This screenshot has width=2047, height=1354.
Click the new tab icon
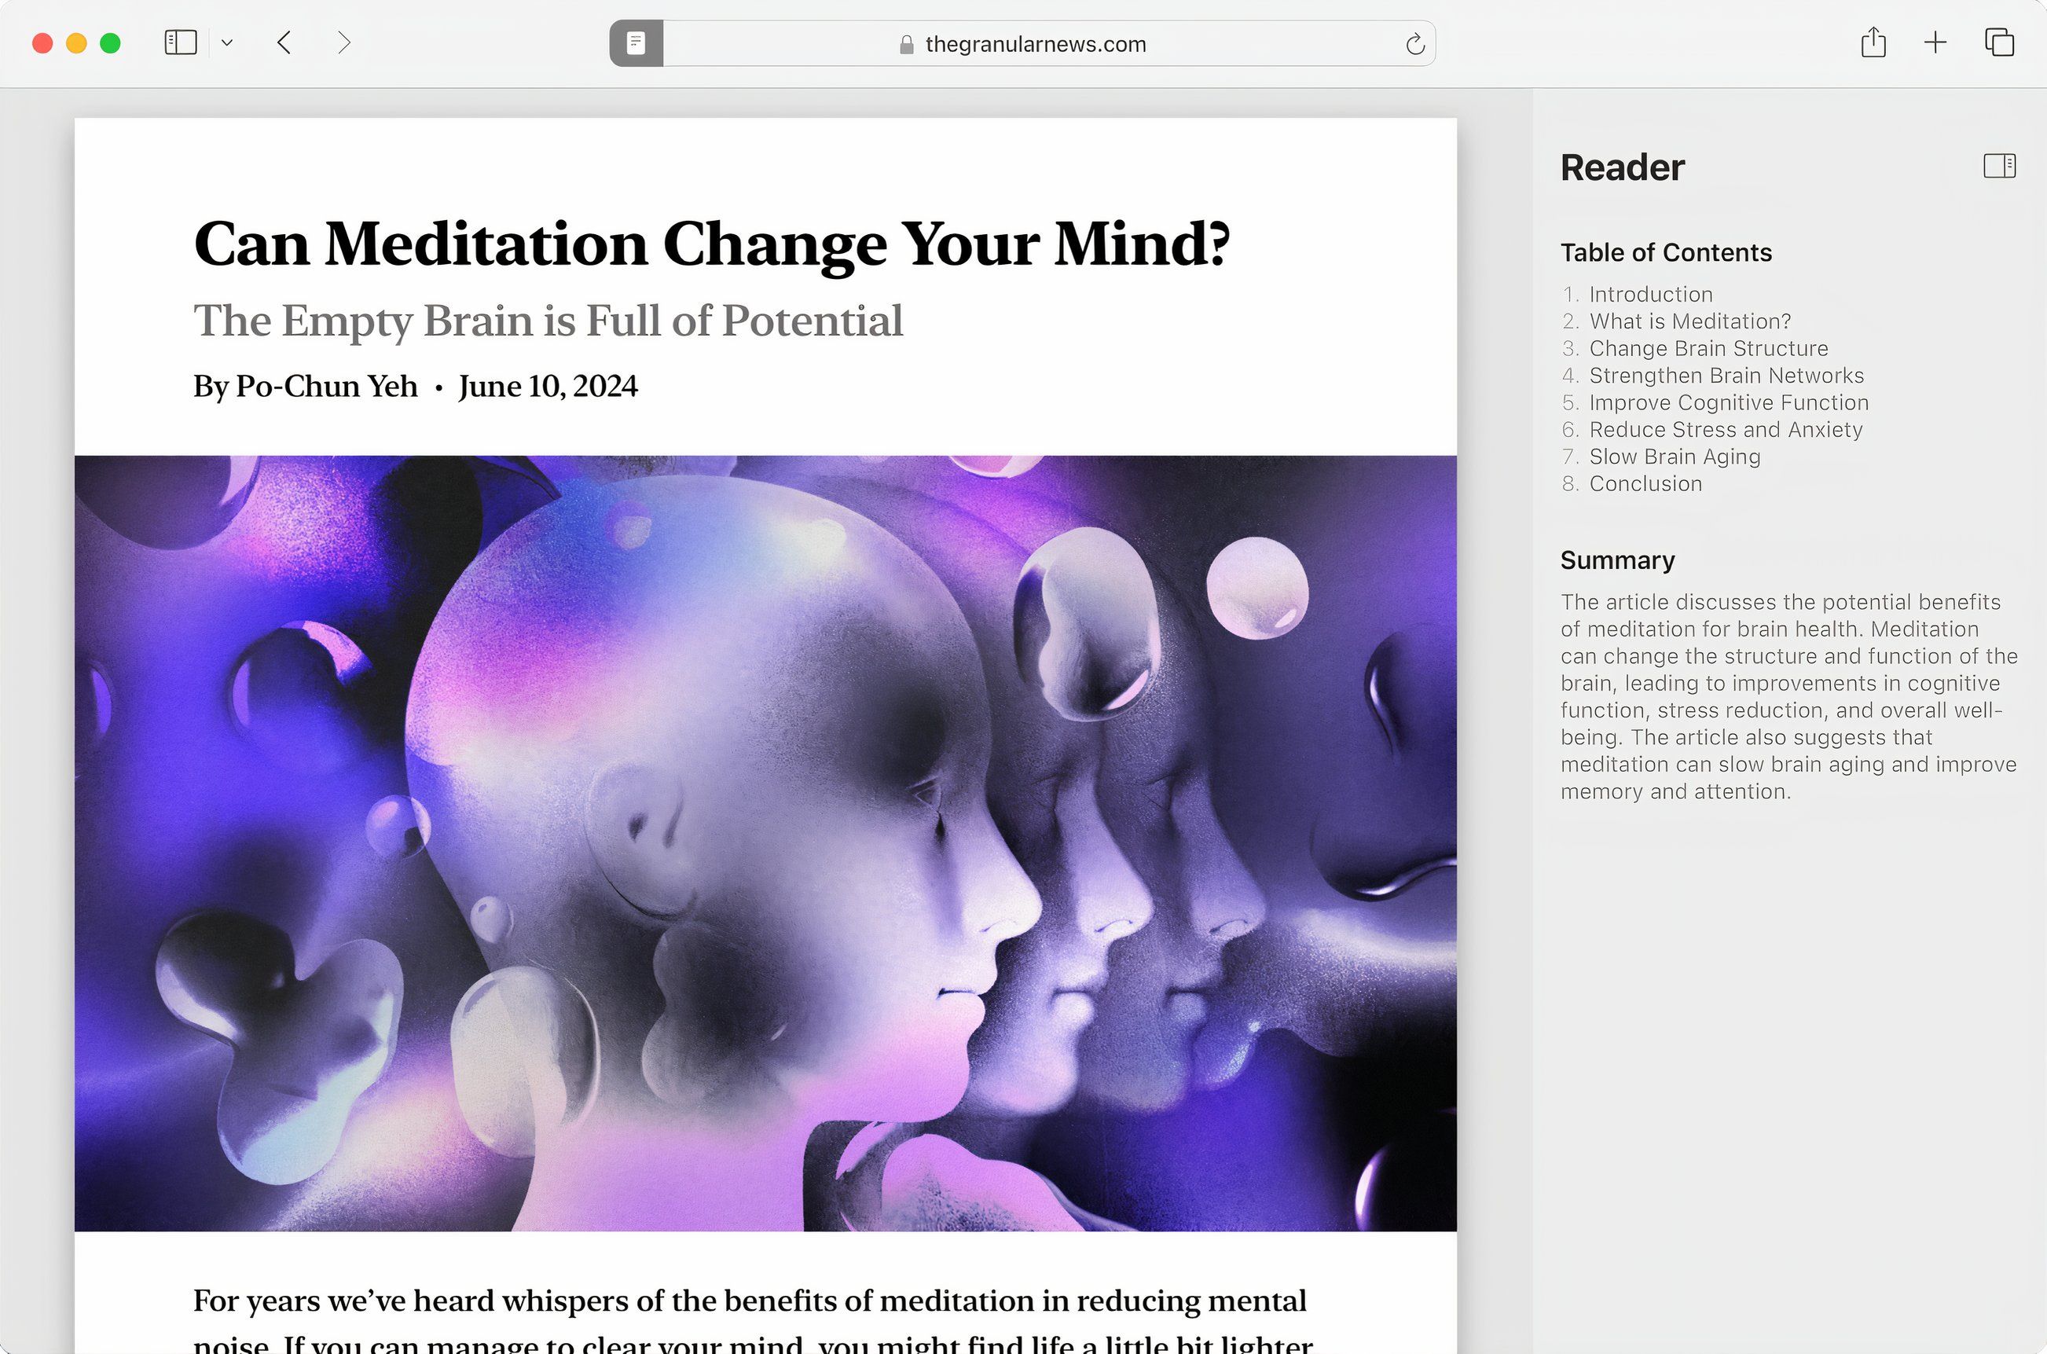point(1937,42)
